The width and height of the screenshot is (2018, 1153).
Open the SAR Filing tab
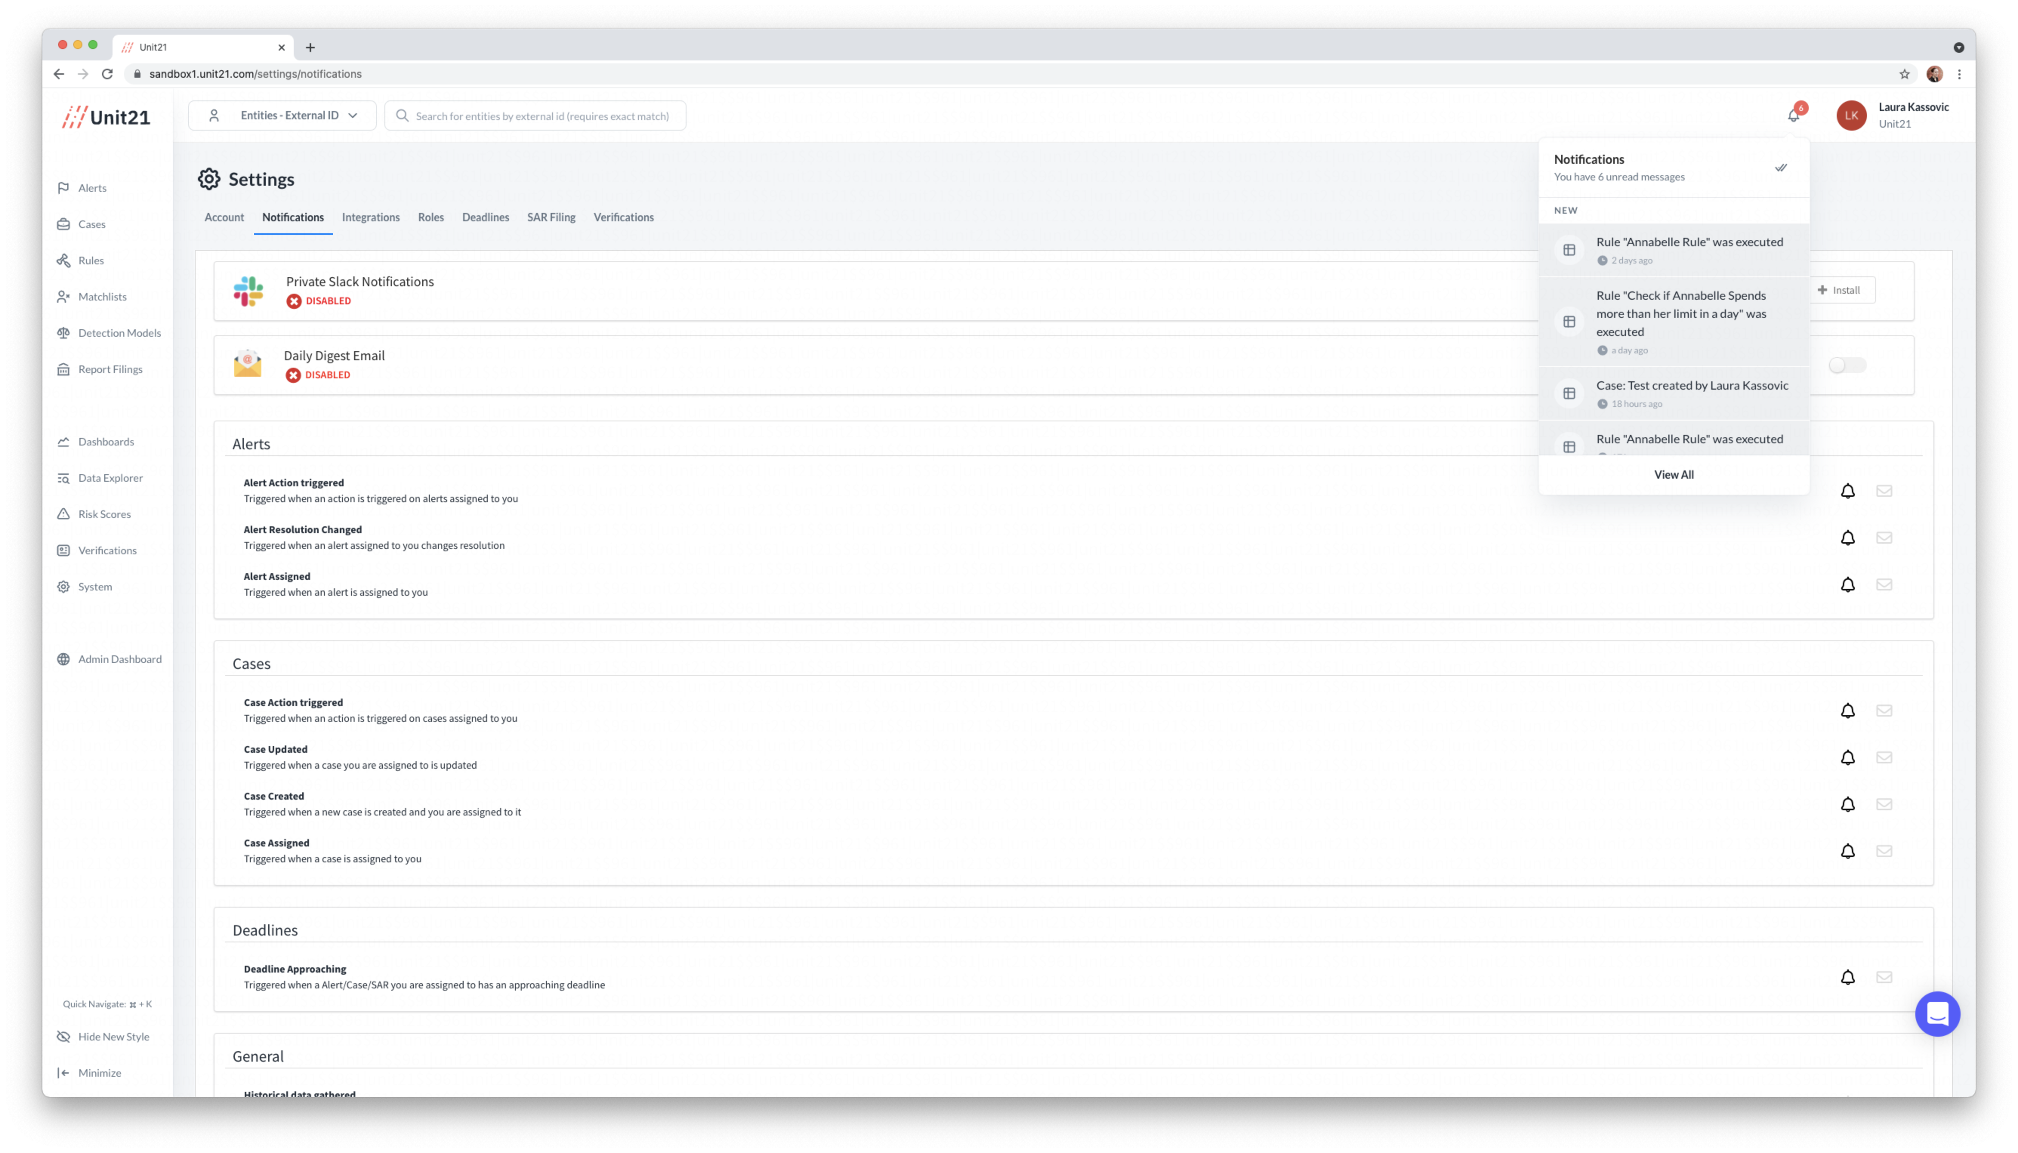(x=551, y=217)
